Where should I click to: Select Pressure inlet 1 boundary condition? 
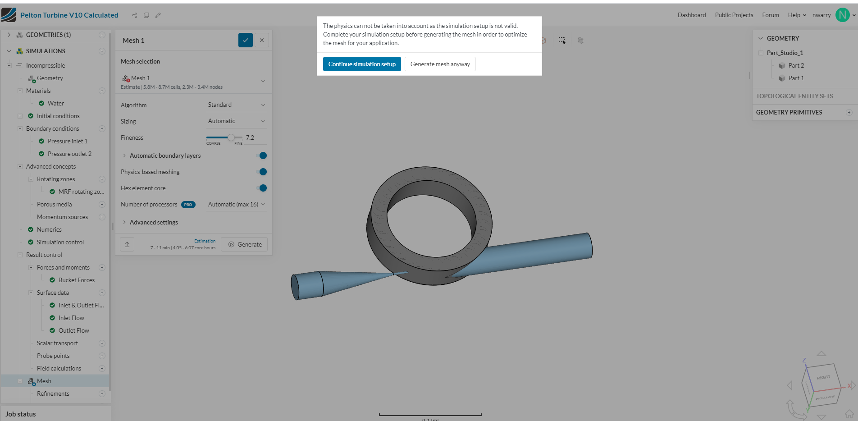[68, 141]
